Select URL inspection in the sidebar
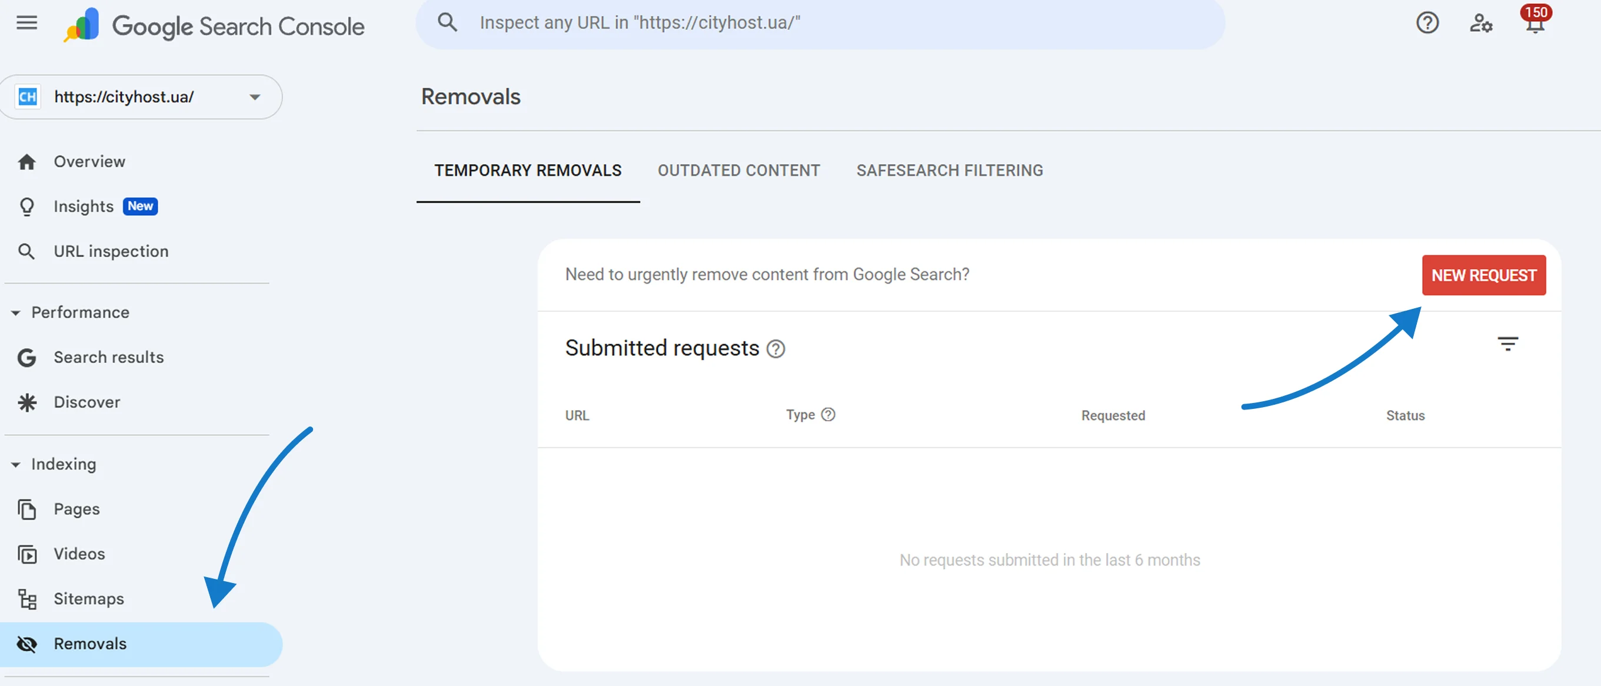Viewport: 1601px width, 686px height. click(111, 251)
